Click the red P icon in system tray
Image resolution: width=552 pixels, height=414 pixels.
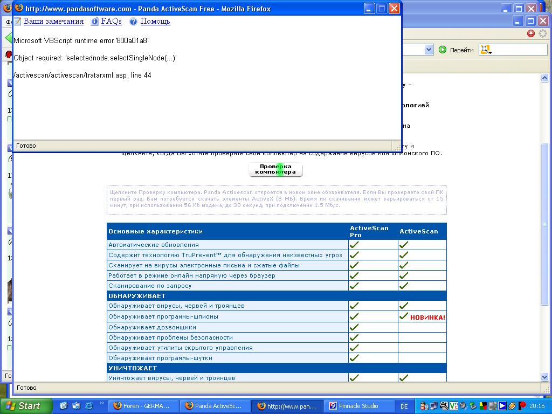tap(522, 406)
